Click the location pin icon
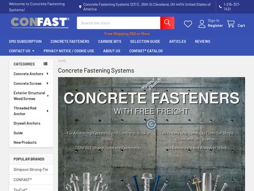 coord(80,7)
